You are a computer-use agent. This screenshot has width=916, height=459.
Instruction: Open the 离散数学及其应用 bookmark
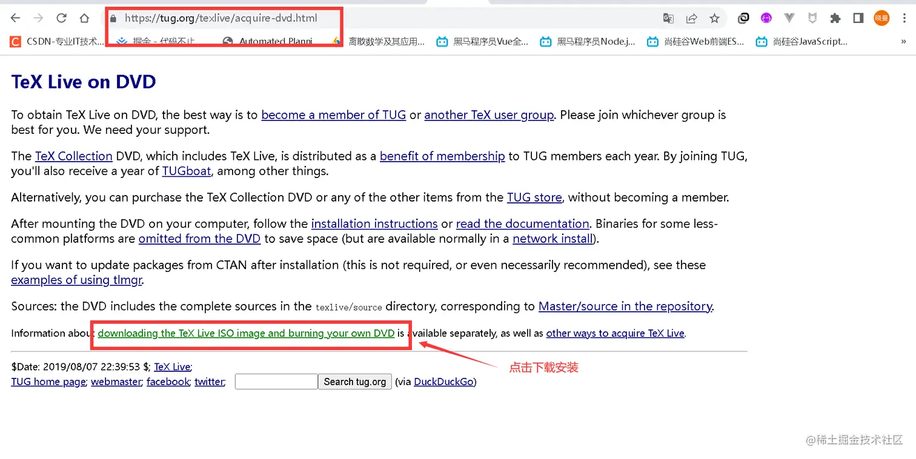(x=379, y=42)
